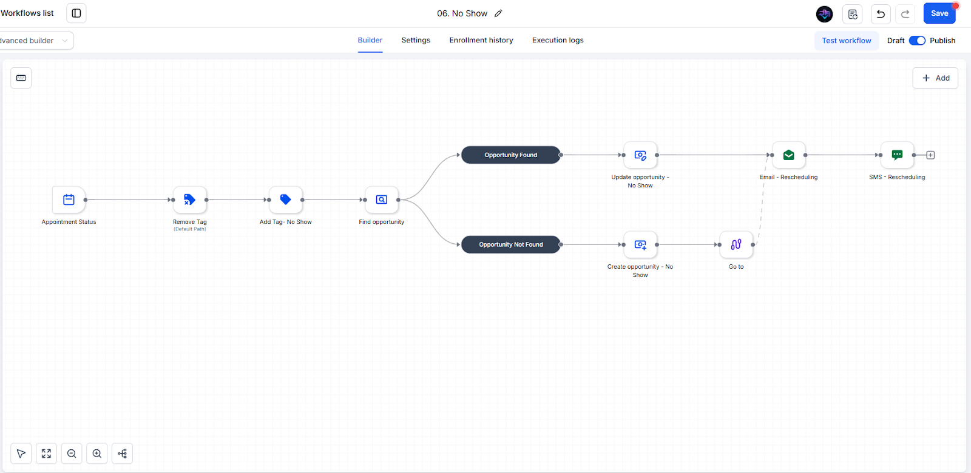Click the (Default Path) label text
The width and height of the screenshot is (971, 473).
190,229
